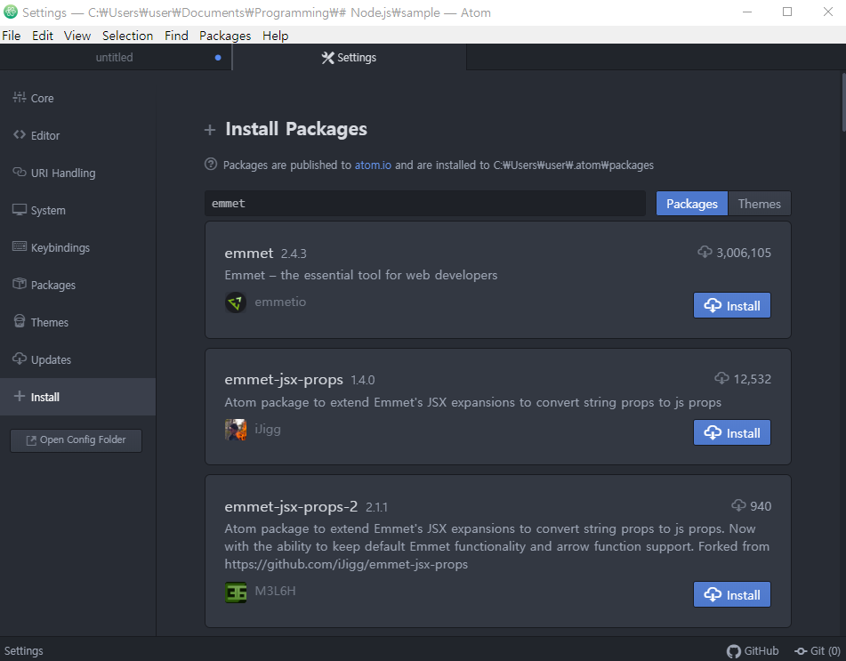Click the GitHub octocat icon in status bar
Screen dimensions: 846x661
pos(734,651)
